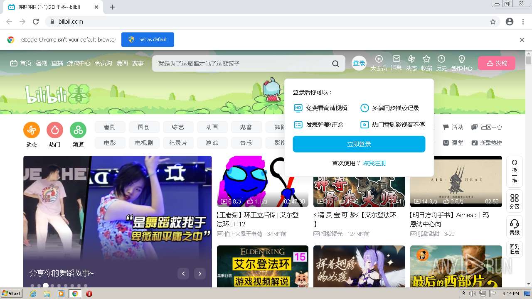Open uploader 怕上火暴王老菊 link

tap(243, 234)
